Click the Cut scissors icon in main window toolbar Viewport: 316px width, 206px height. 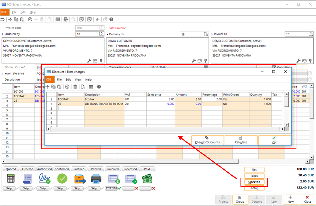click(x=10, y=19)
